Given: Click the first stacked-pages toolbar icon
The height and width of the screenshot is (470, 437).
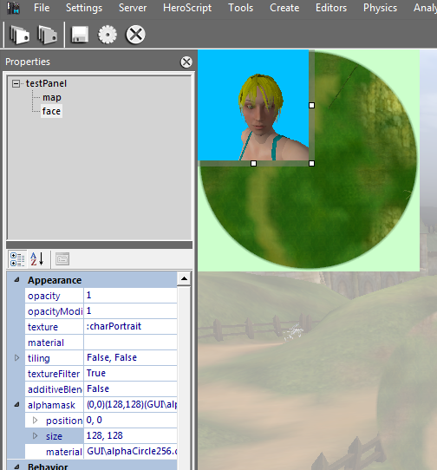Looking at the screenshot, I should click(19, 35).
